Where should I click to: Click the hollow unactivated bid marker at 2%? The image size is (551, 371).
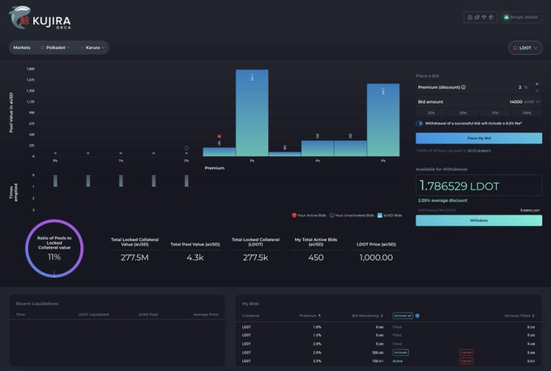click(x=186, y=148)
